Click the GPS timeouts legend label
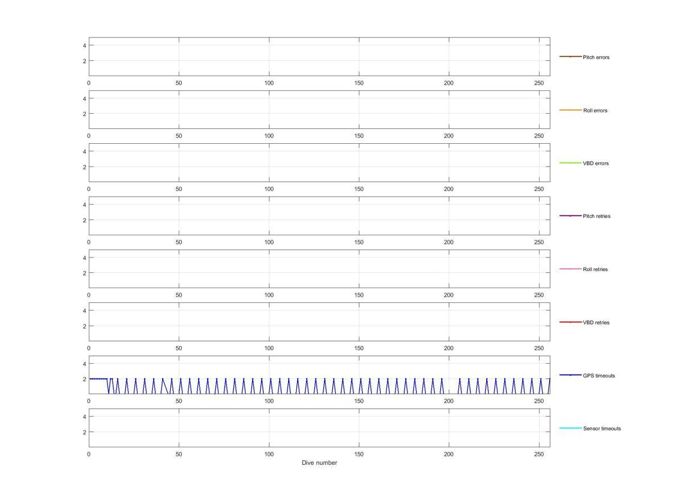The height and width of the screenshot is (503, 683). [x=599, y=376]
